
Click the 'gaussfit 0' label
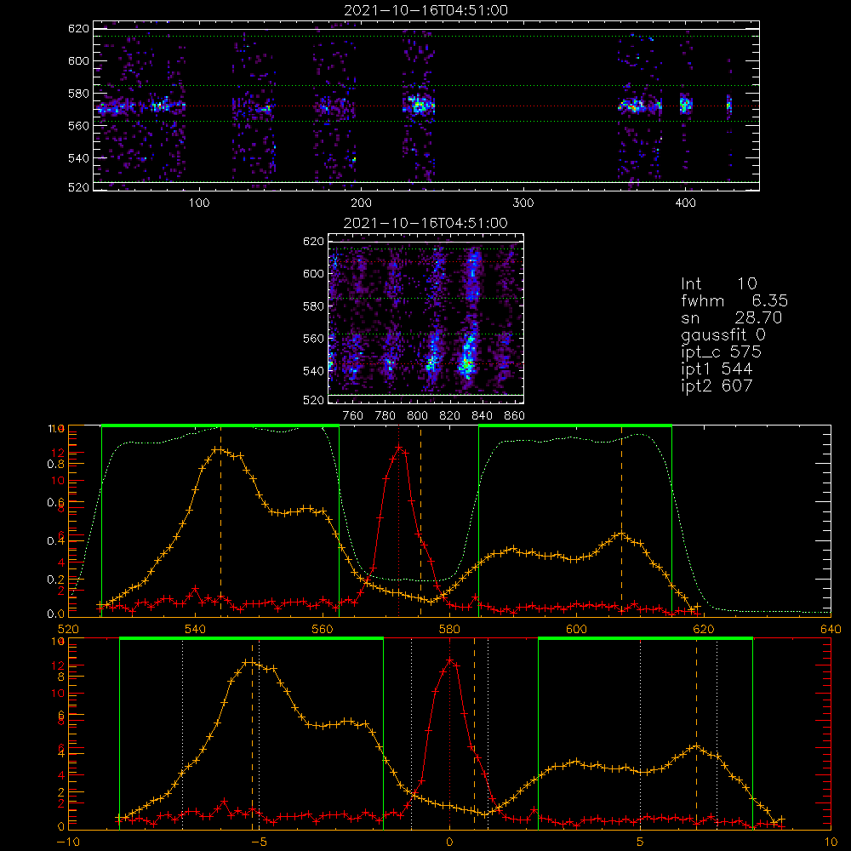tap(723, 334)
